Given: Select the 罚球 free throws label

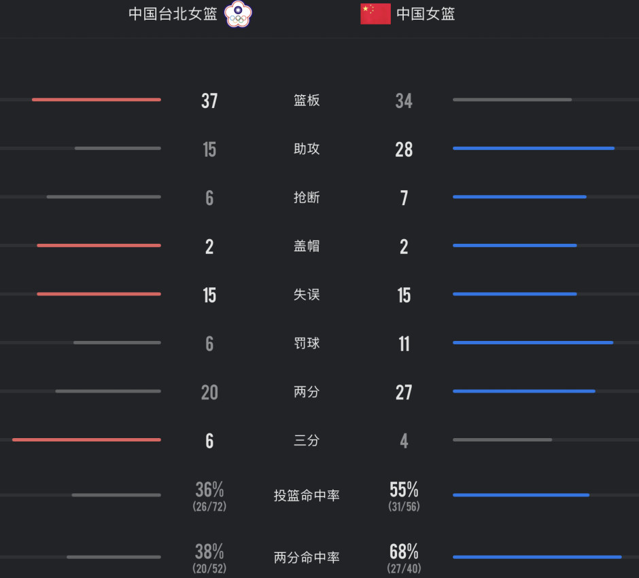Looking at the screenshot, I should 307,343.
